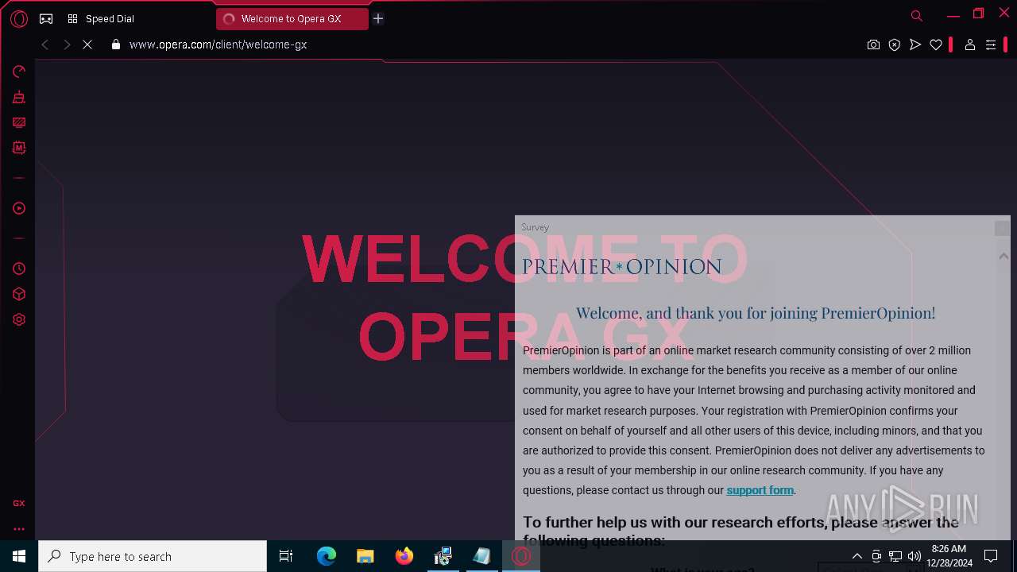Click the taskbar search box
Image resolution: width=1017 pixels, height=572 pixels.
point(153,556)
